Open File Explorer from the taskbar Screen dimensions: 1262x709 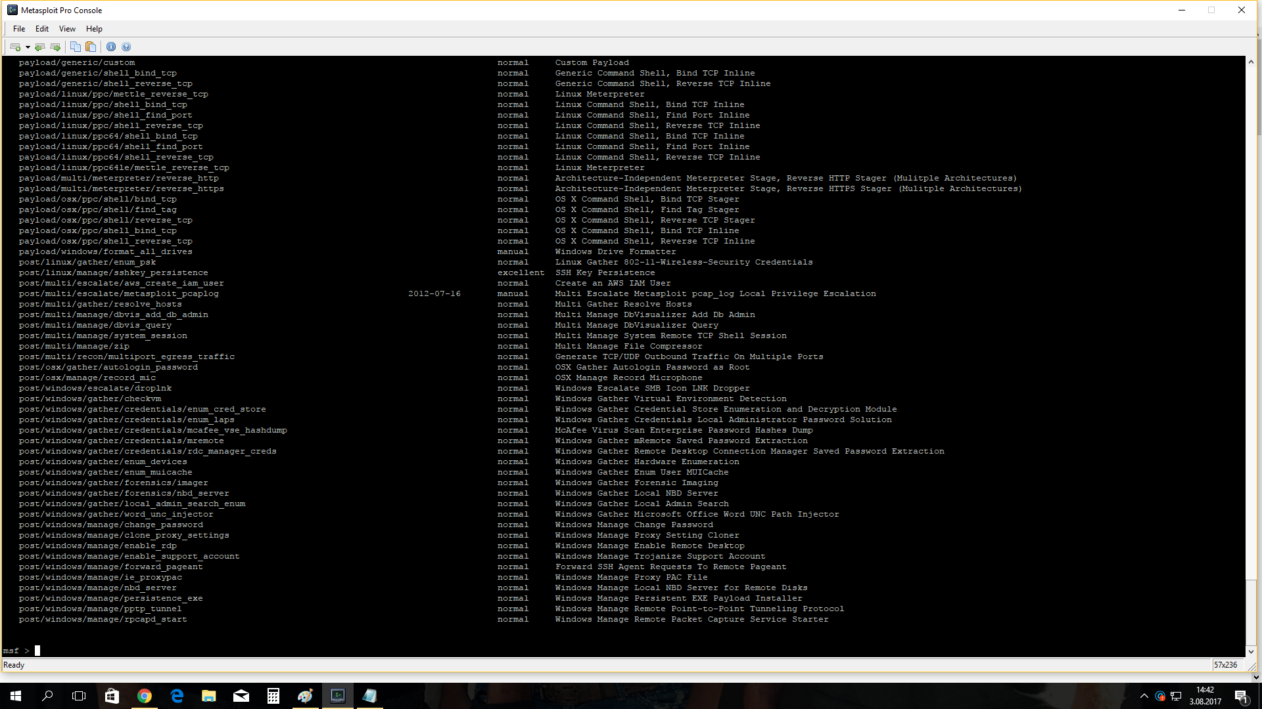tap(209, 696)
